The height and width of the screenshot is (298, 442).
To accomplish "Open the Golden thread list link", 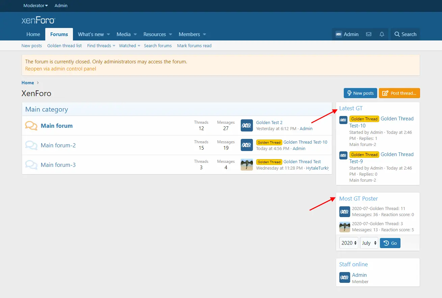I will (64, 46).
